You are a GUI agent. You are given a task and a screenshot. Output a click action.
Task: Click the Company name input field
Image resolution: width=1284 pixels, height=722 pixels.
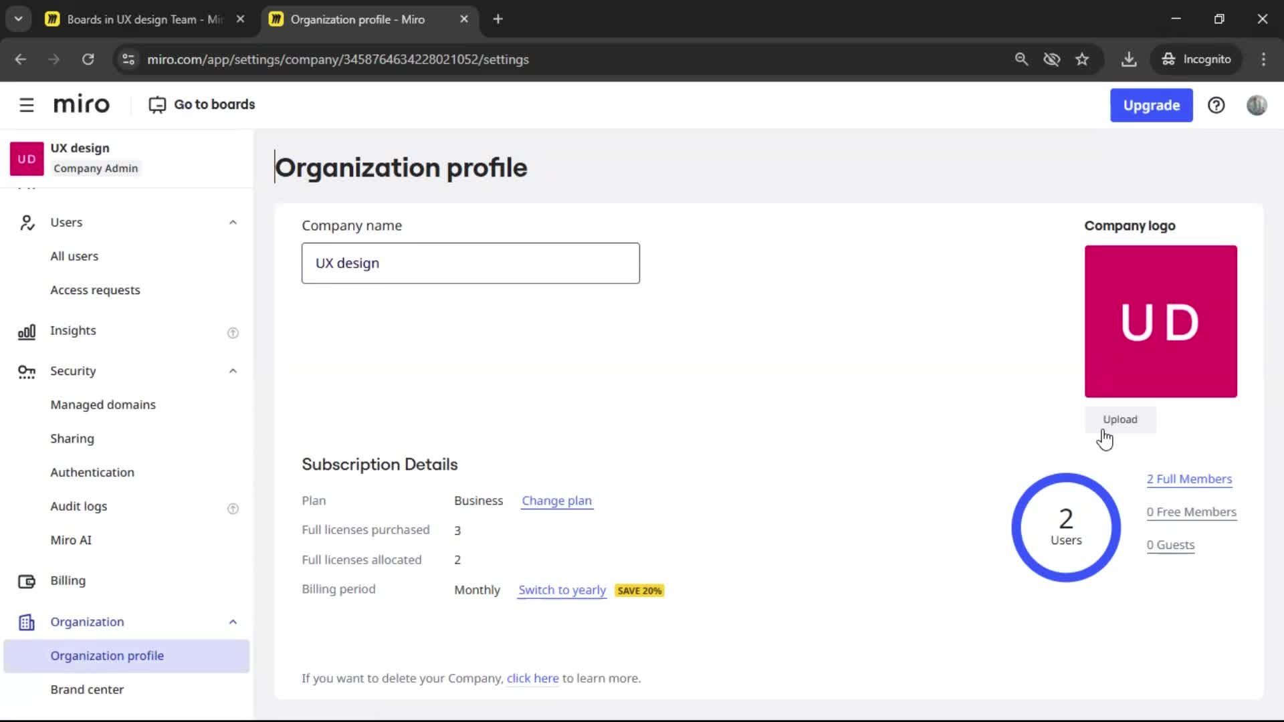point(470,263)
